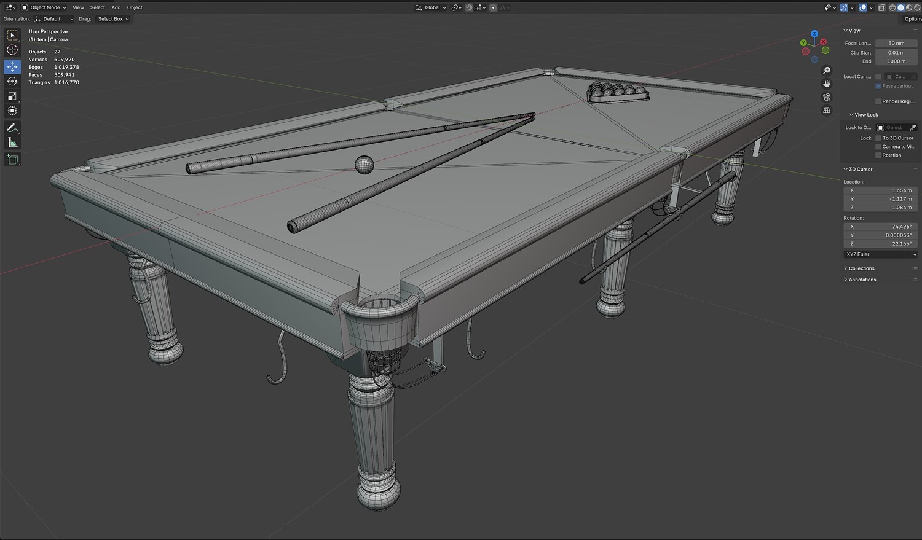
Task: Check the Rotation lock checkbox
Action: (x=878, y=155)
